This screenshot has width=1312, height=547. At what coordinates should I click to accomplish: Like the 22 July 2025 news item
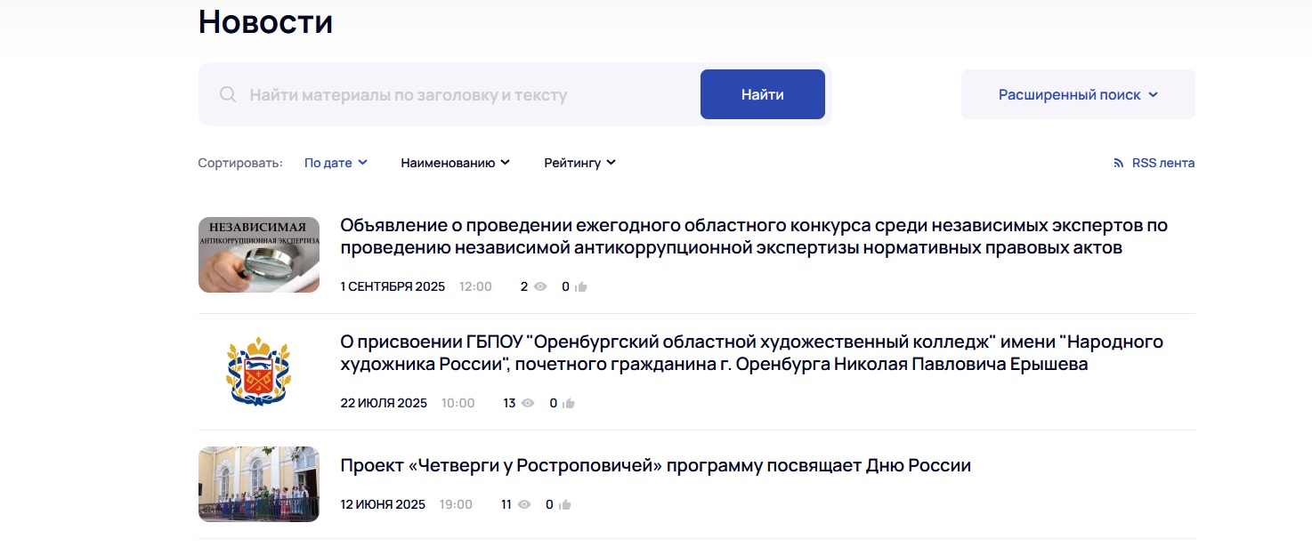[569, 403]
